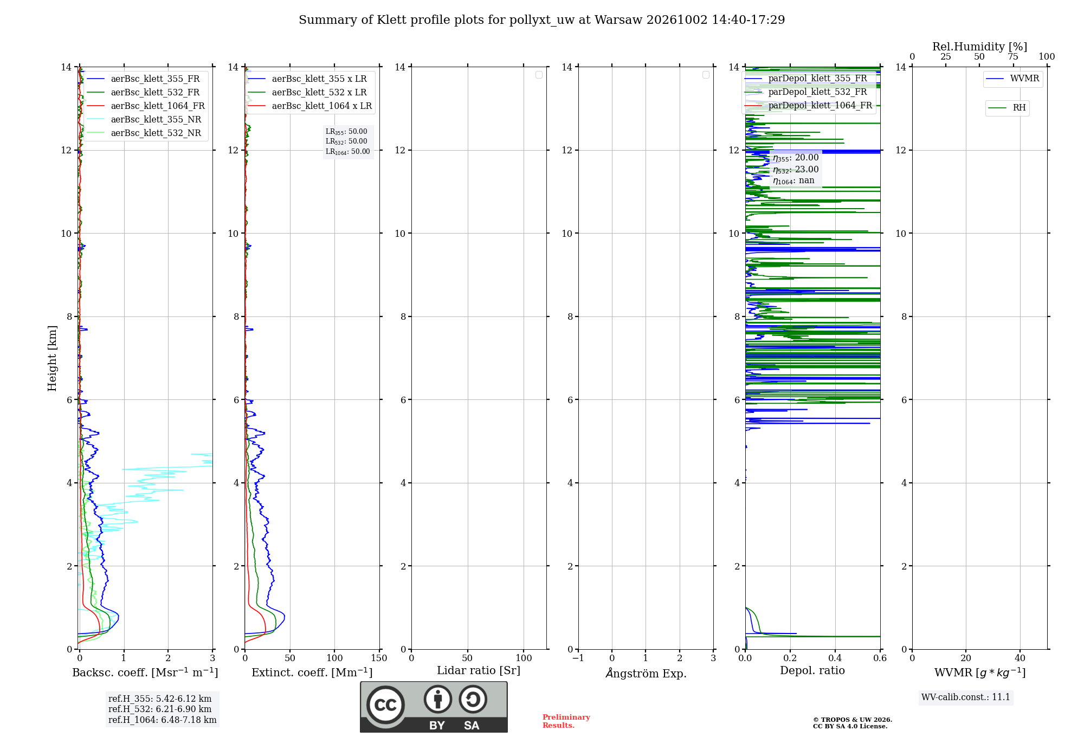Image resolution: width=1084 pixels, height=737 pixels.
Task: Click the RH legend entry
Action: 1007,108
